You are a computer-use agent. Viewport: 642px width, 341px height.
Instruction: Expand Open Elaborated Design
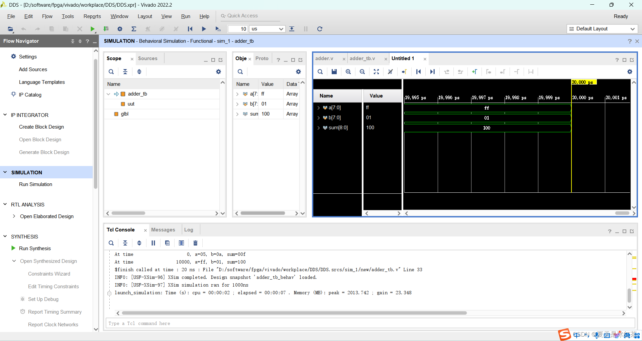click(x=14, y=216)
